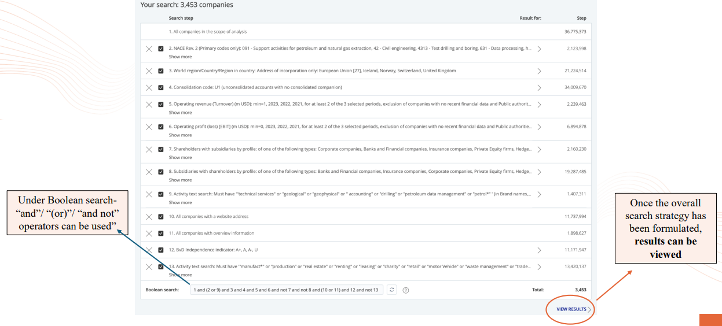The image size is (722, 326).
Task: Click Show more under NACE Rev. 2
Action: pyautogui.click(x=180, y=57)
